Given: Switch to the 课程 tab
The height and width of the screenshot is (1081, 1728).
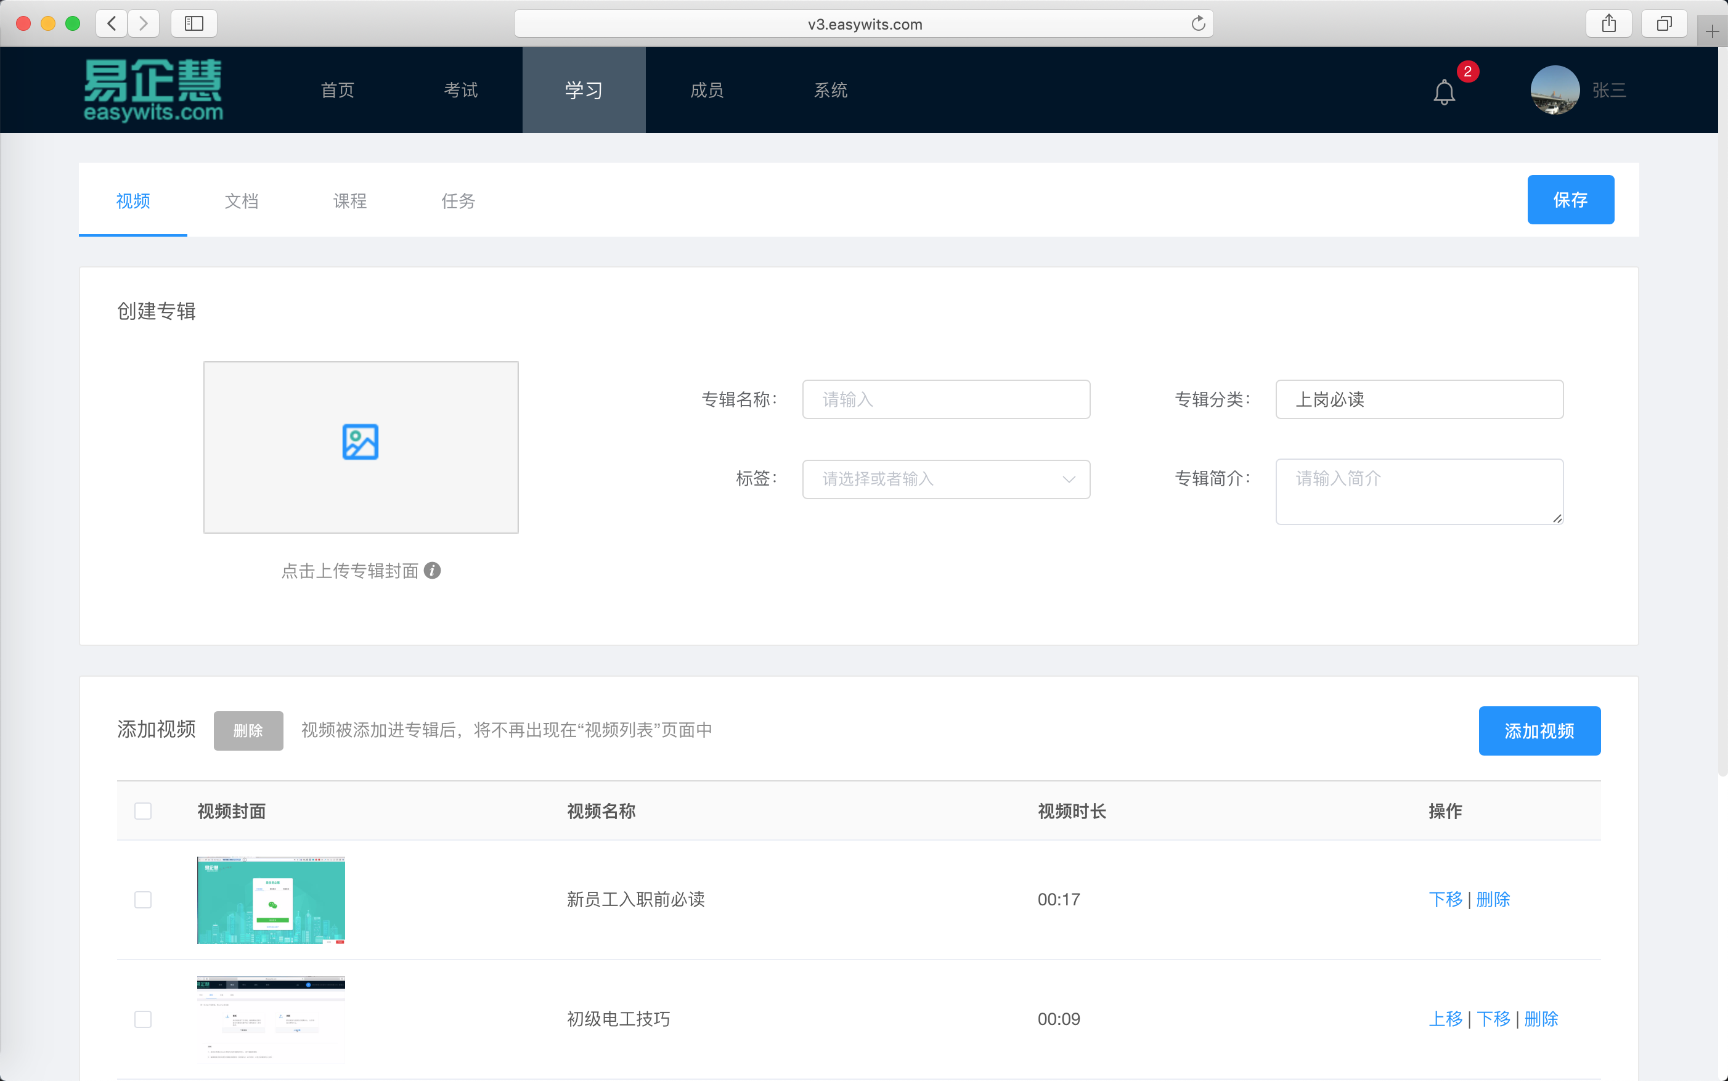Looking at the screenshot, I should click(350, 201).
